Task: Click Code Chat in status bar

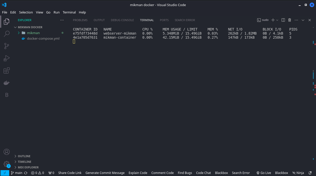Action: click(x=204, y=173)
